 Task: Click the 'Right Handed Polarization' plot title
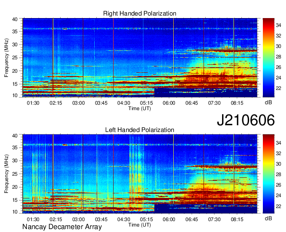140,13
